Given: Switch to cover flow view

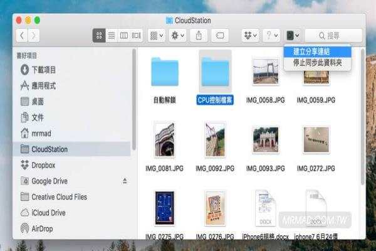Looking at the screenshot, I should click(x=136, y=36).
